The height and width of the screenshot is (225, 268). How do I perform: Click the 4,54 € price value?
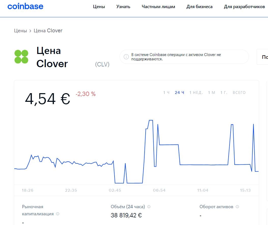(x=48, y=99)
